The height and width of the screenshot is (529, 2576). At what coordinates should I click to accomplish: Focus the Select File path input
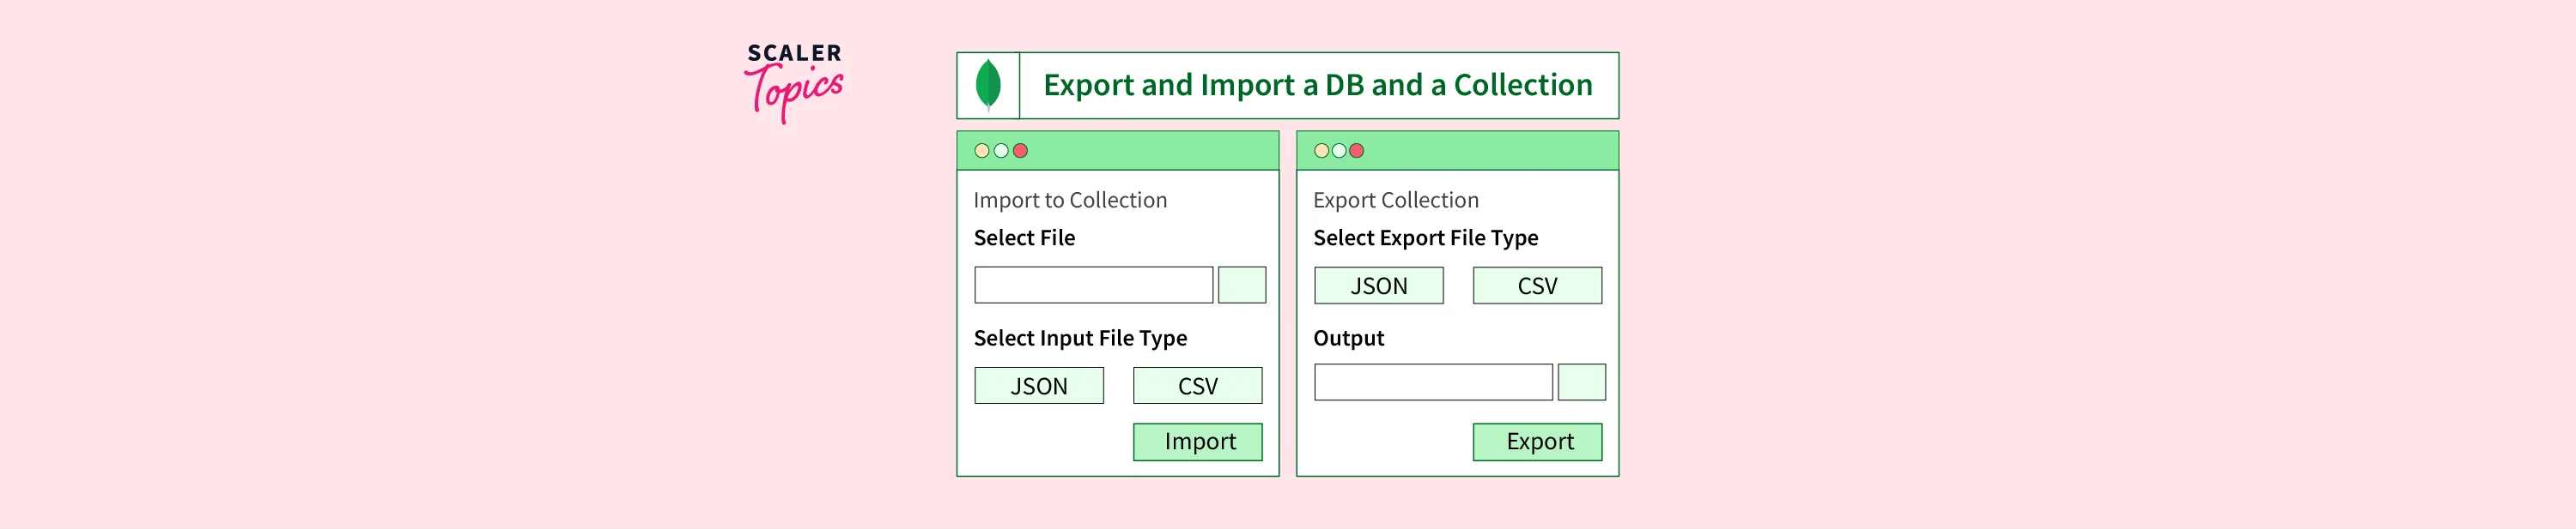pos(1093,285)
